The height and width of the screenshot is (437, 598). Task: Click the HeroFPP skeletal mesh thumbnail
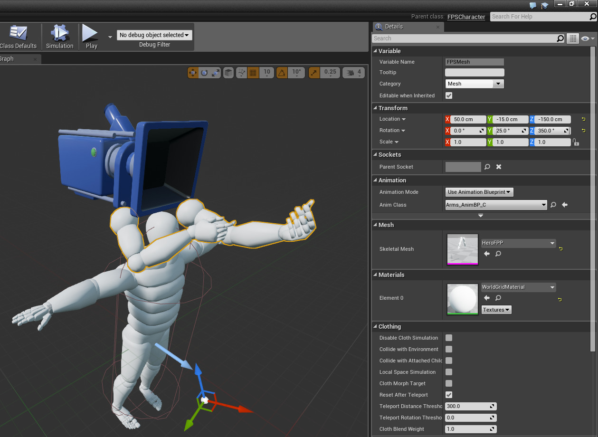[x=462, y=249]
